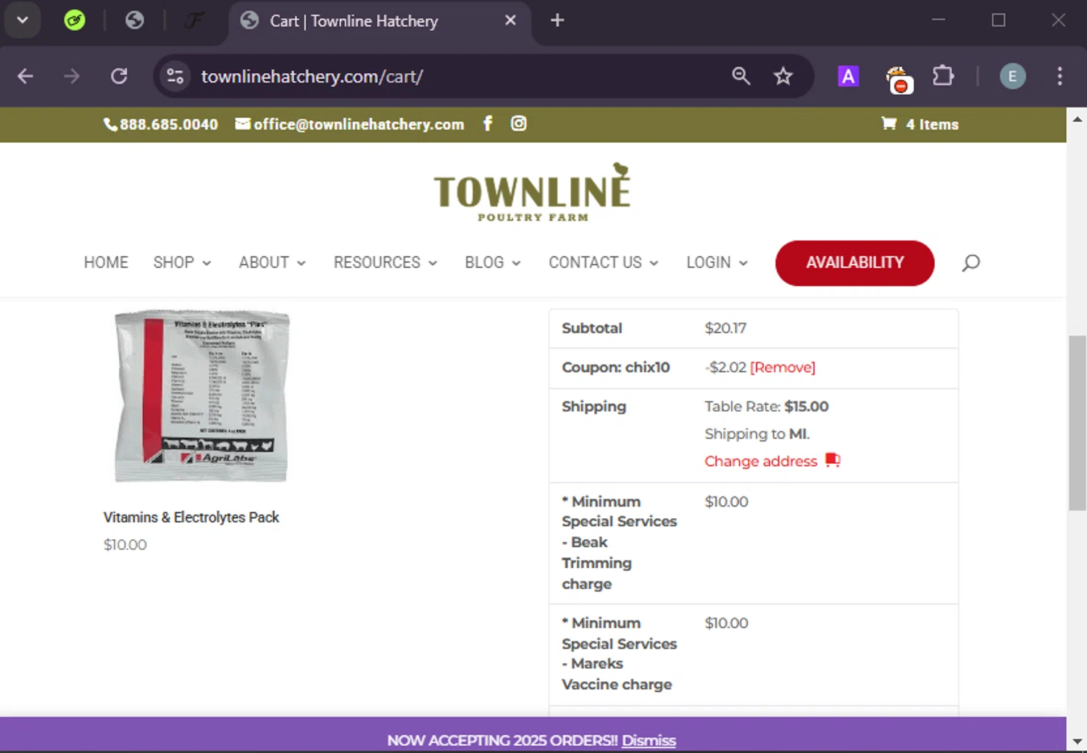Go to the HOME menu item
1087x753 pixels.
click(x=106, y=262)
